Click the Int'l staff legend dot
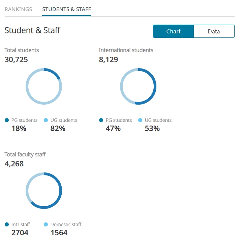This screenshot has height=245, width=241. pyautogui.click(x=7, y=224)
